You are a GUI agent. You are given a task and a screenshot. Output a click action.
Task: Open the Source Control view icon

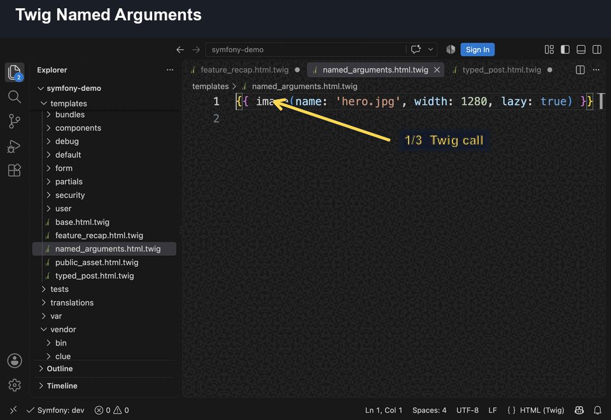[15, 121]
